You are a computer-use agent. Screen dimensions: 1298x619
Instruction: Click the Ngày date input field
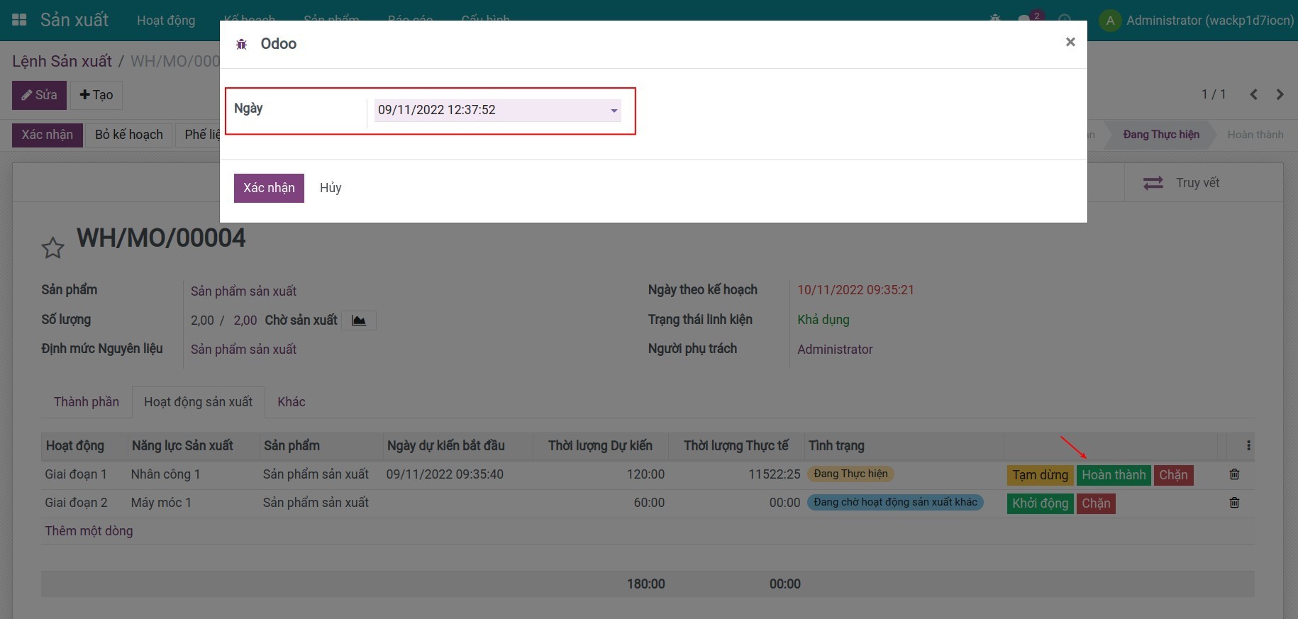pos(489,111)
